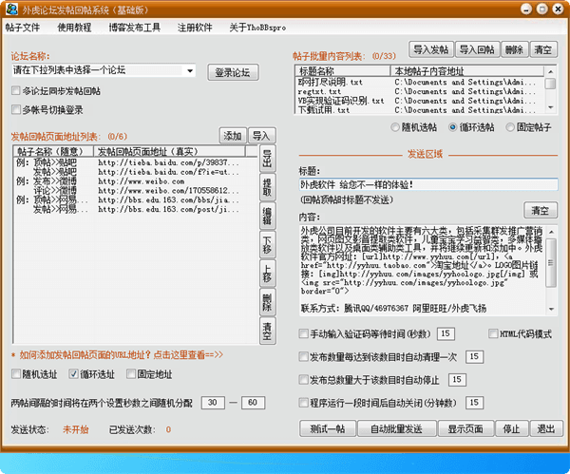Select the 固定帖子 radio button
Screen dimensions: 570x474
pyautogui.click(x=510, y=126)
